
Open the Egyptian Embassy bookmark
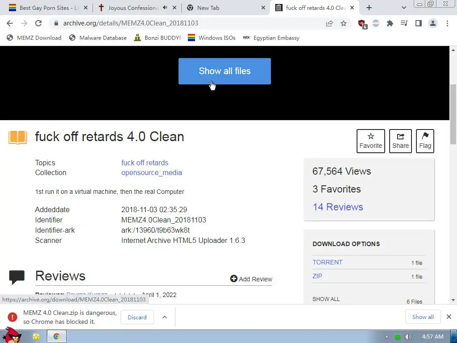(x=271, y=38)
